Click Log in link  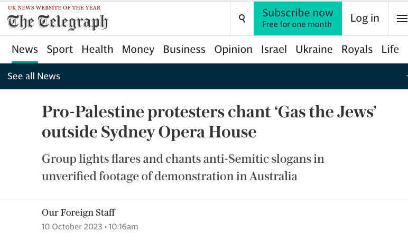365,18
